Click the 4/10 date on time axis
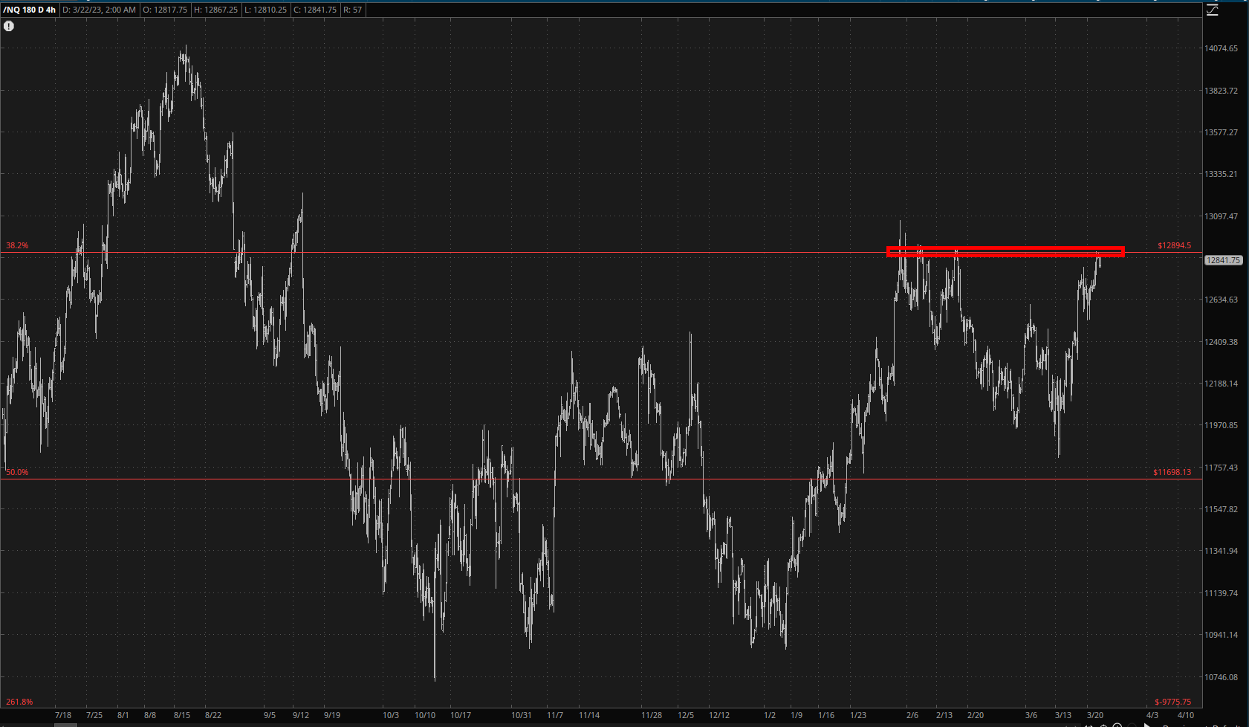1249x727 pixels. 1186,715
